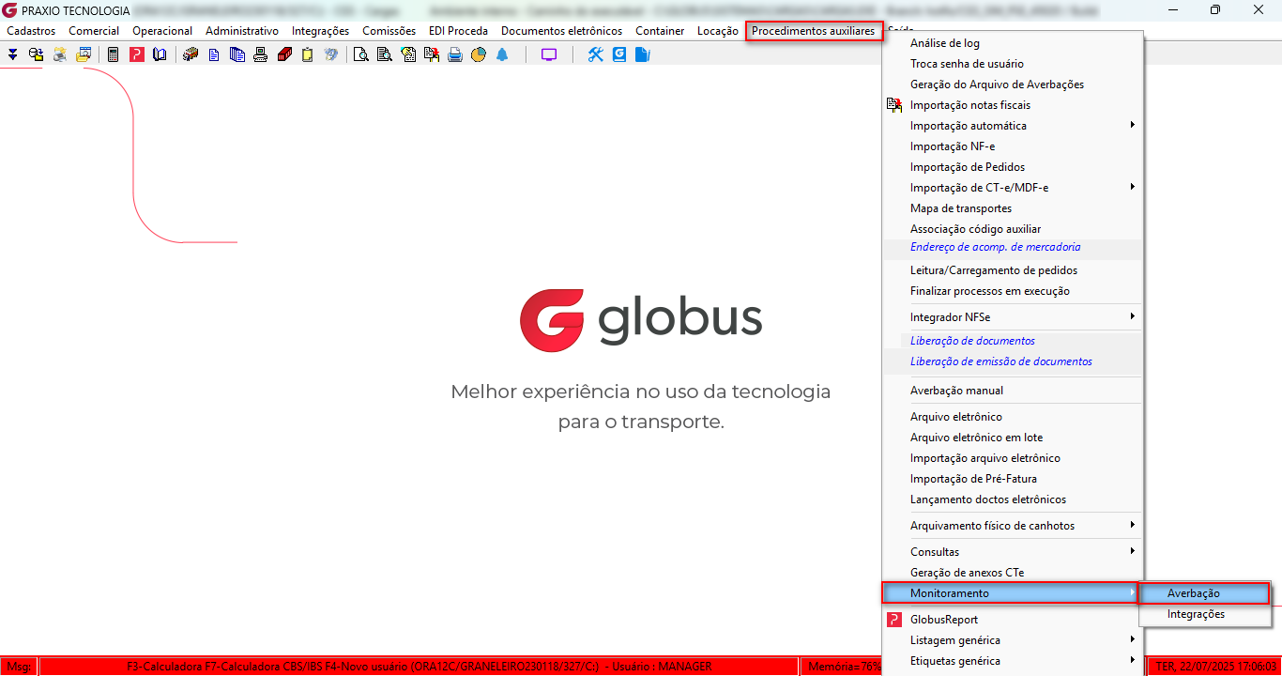Click the red P icon beside GlobusReport

[894, 620]
